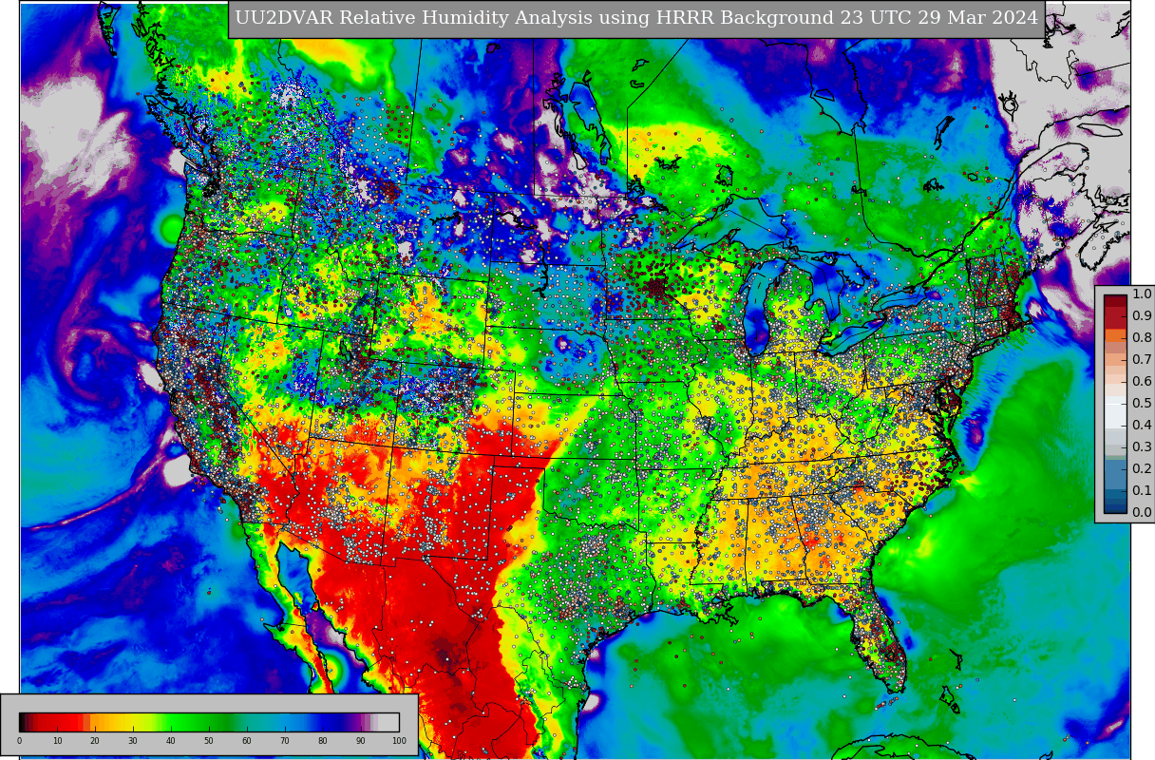Click the 70 tick label on humidity colorbar
The height and width of the screenshot is (760, 1155).
pos(285,741)
